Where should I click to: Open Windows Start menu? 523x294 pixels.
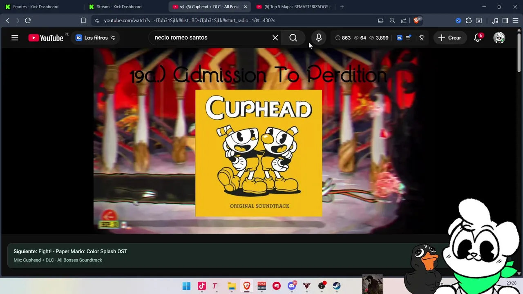click(186, 286)
